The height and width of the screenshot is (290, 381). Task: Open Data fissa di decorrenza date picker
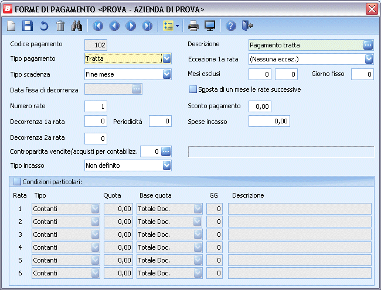coord(137,89)
